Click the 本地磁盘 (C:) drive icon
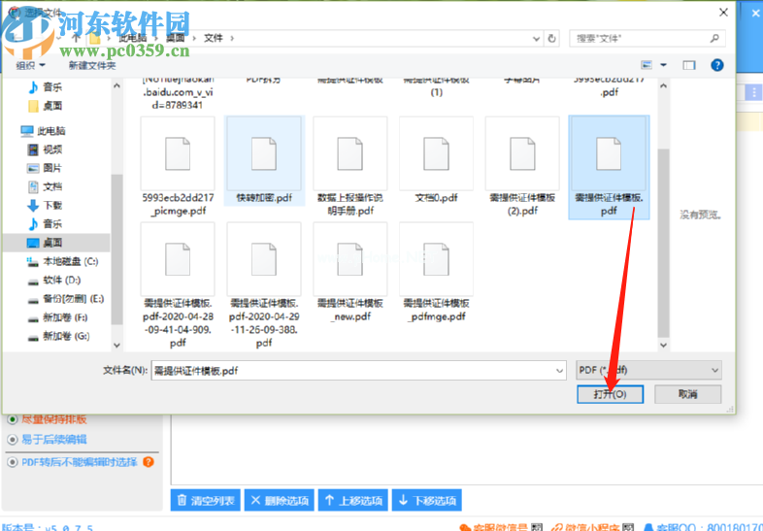Viewport: 763px width, 531px height. point(33,261)
